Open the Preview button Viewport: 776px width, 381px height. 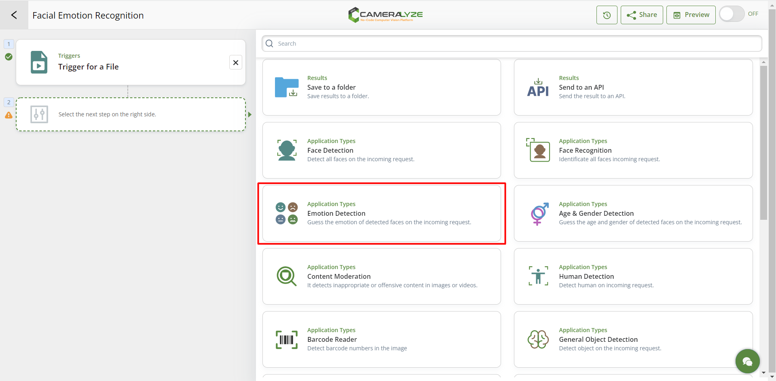click(x=691, y=15)
